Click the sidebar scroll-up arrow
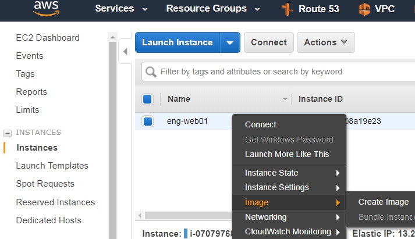Viewport: 415px width, 239px height. 112,37
